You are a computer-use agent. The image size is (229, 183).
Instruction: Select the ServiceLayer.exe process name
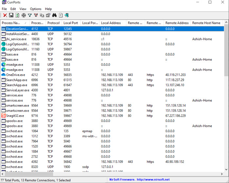18,90
